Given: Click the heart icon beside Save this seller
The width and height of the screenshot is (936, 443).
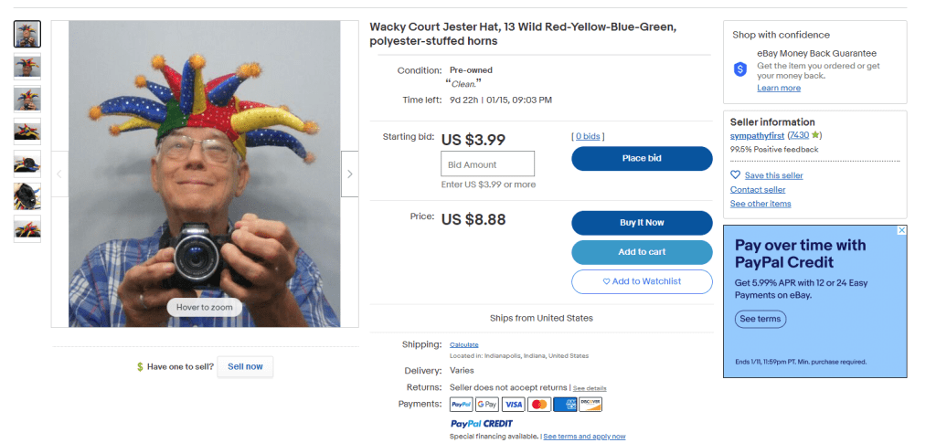Looking at the screenshot, I should 735,175.
